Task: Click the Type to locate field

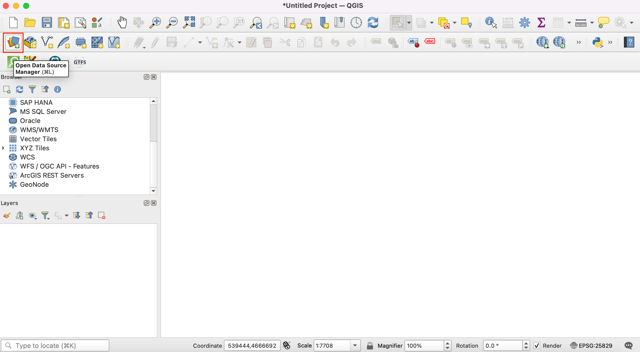Action: [x=58, y=345]
